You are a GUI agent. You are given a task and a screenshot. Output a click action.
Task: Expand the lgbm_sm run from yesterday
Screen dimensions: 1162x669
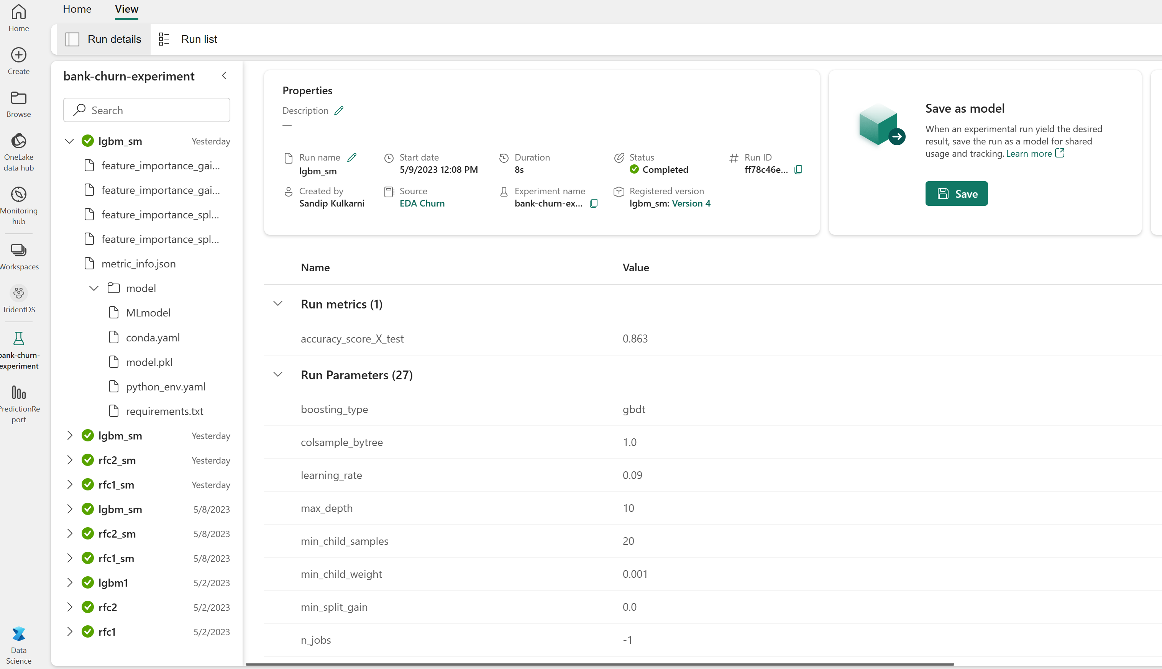tap(69, 435)
